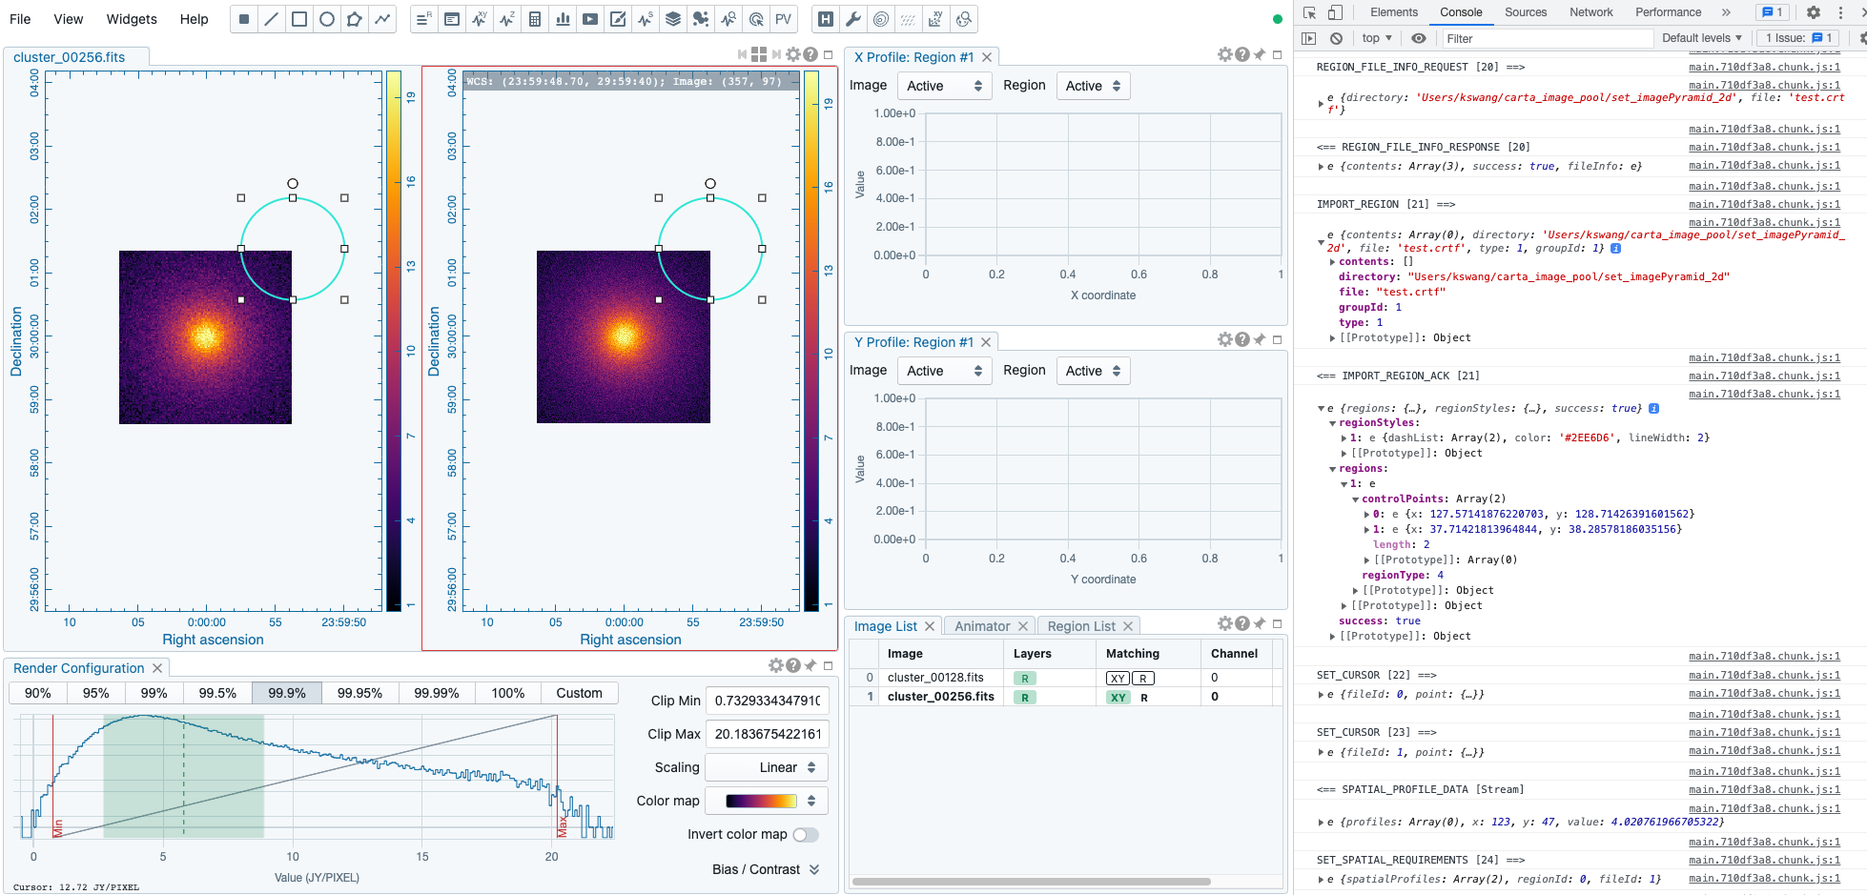
Task: Click the wrench preferences icon
Action: pyautogui.click(x=853, y=19)
